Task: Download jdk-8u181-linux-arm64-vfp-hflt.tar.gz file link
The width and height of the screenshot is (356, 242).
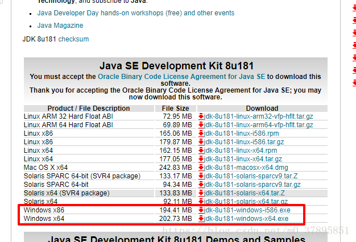Action: coord(258,125)
